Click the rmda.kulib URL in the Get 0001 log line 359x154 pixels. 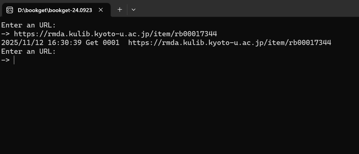(230, 43)
